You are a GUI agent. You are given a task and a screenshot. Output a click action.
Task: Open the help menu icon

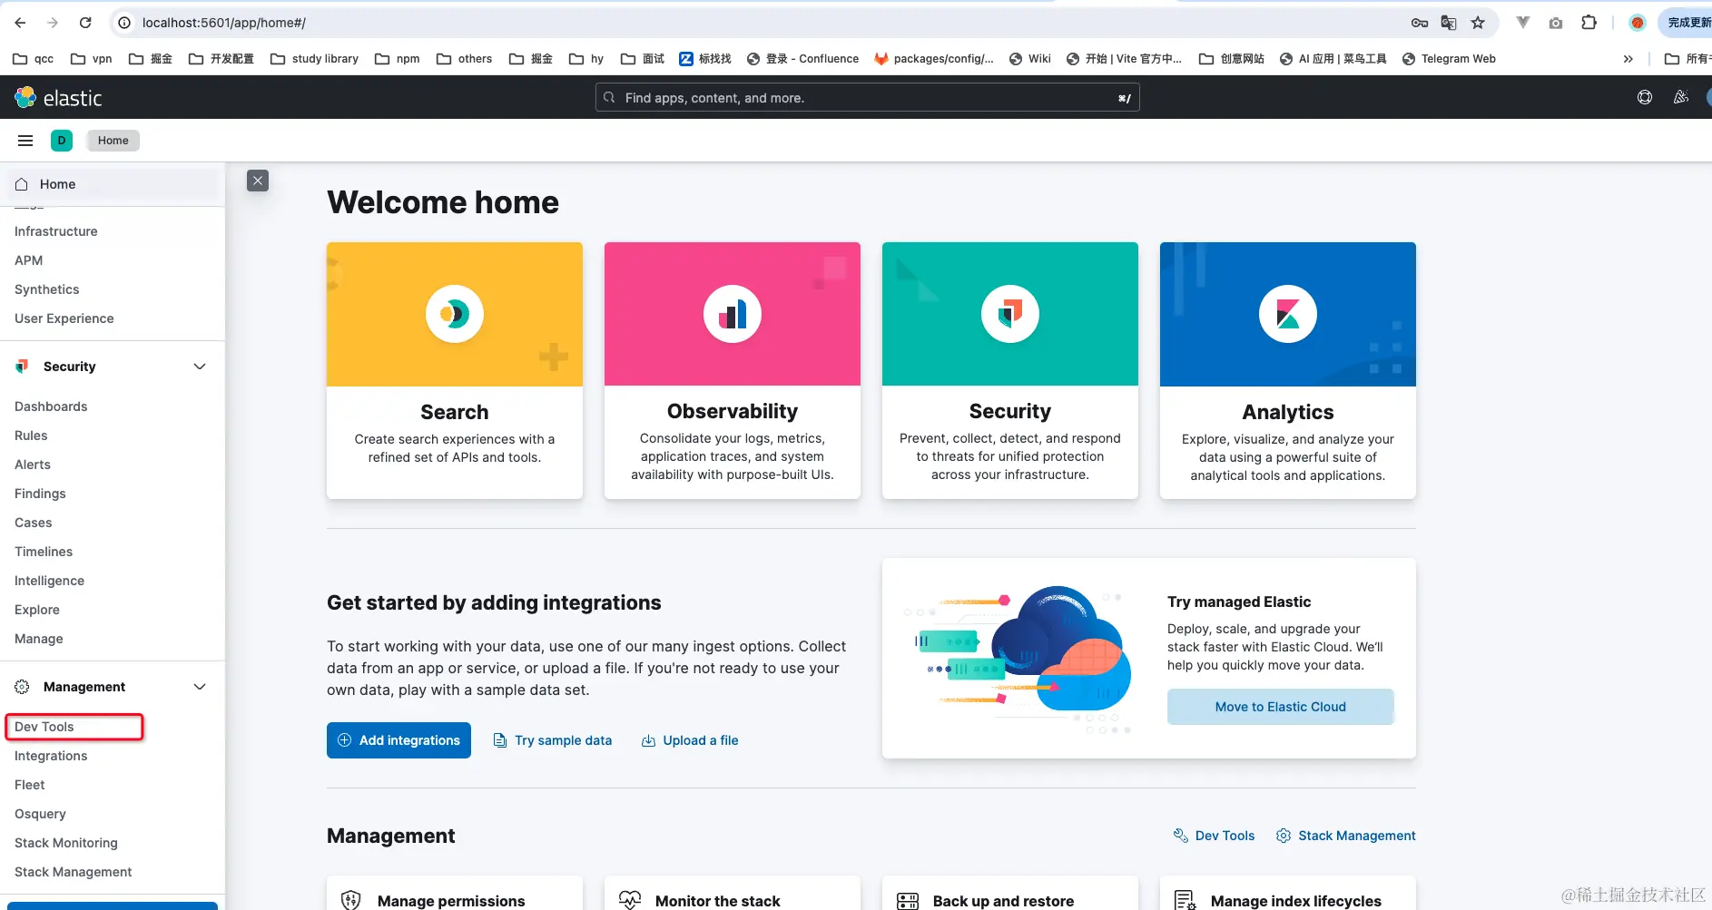coord(1645,97)
